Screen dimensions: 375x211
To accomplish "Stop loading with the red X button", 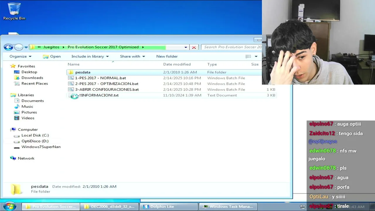I will pos(194,47).
